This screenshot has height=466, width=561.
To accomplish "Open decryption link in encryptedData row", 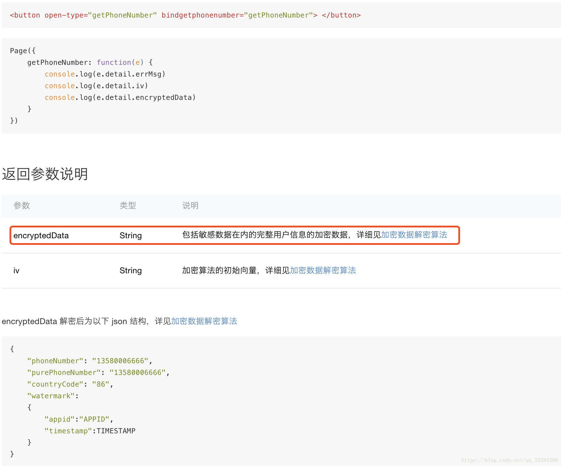I will pos(414,235).
